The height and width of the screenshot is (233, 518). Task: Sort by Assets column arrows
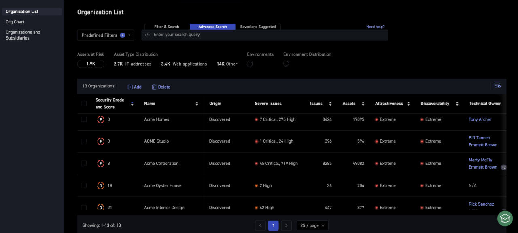[363, 104]
